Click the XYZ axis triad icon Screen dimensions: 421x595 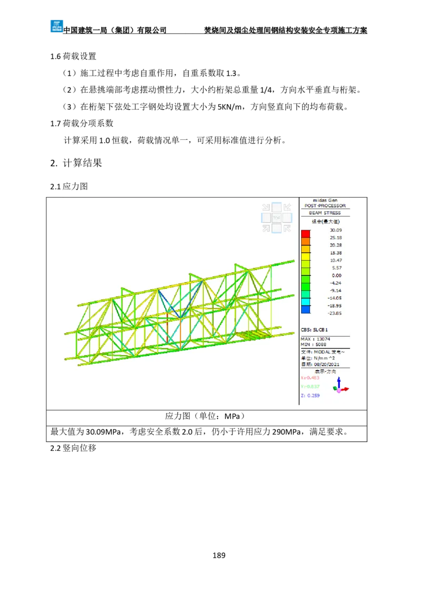tap(340, 386)
